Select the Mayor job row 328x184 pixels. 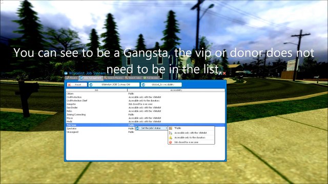coord(146,118)
